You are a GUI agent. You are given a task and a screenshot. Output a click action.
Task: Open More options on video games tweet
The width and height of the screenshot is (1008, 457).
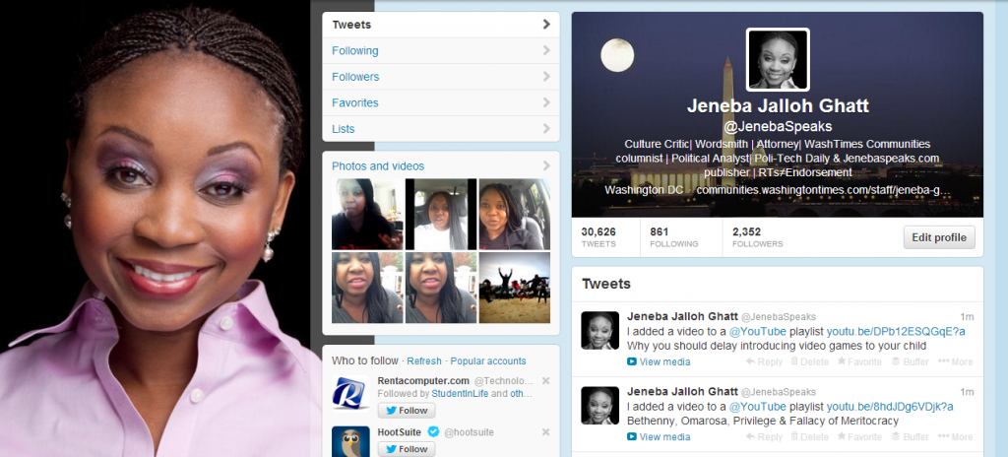(955, 361)
